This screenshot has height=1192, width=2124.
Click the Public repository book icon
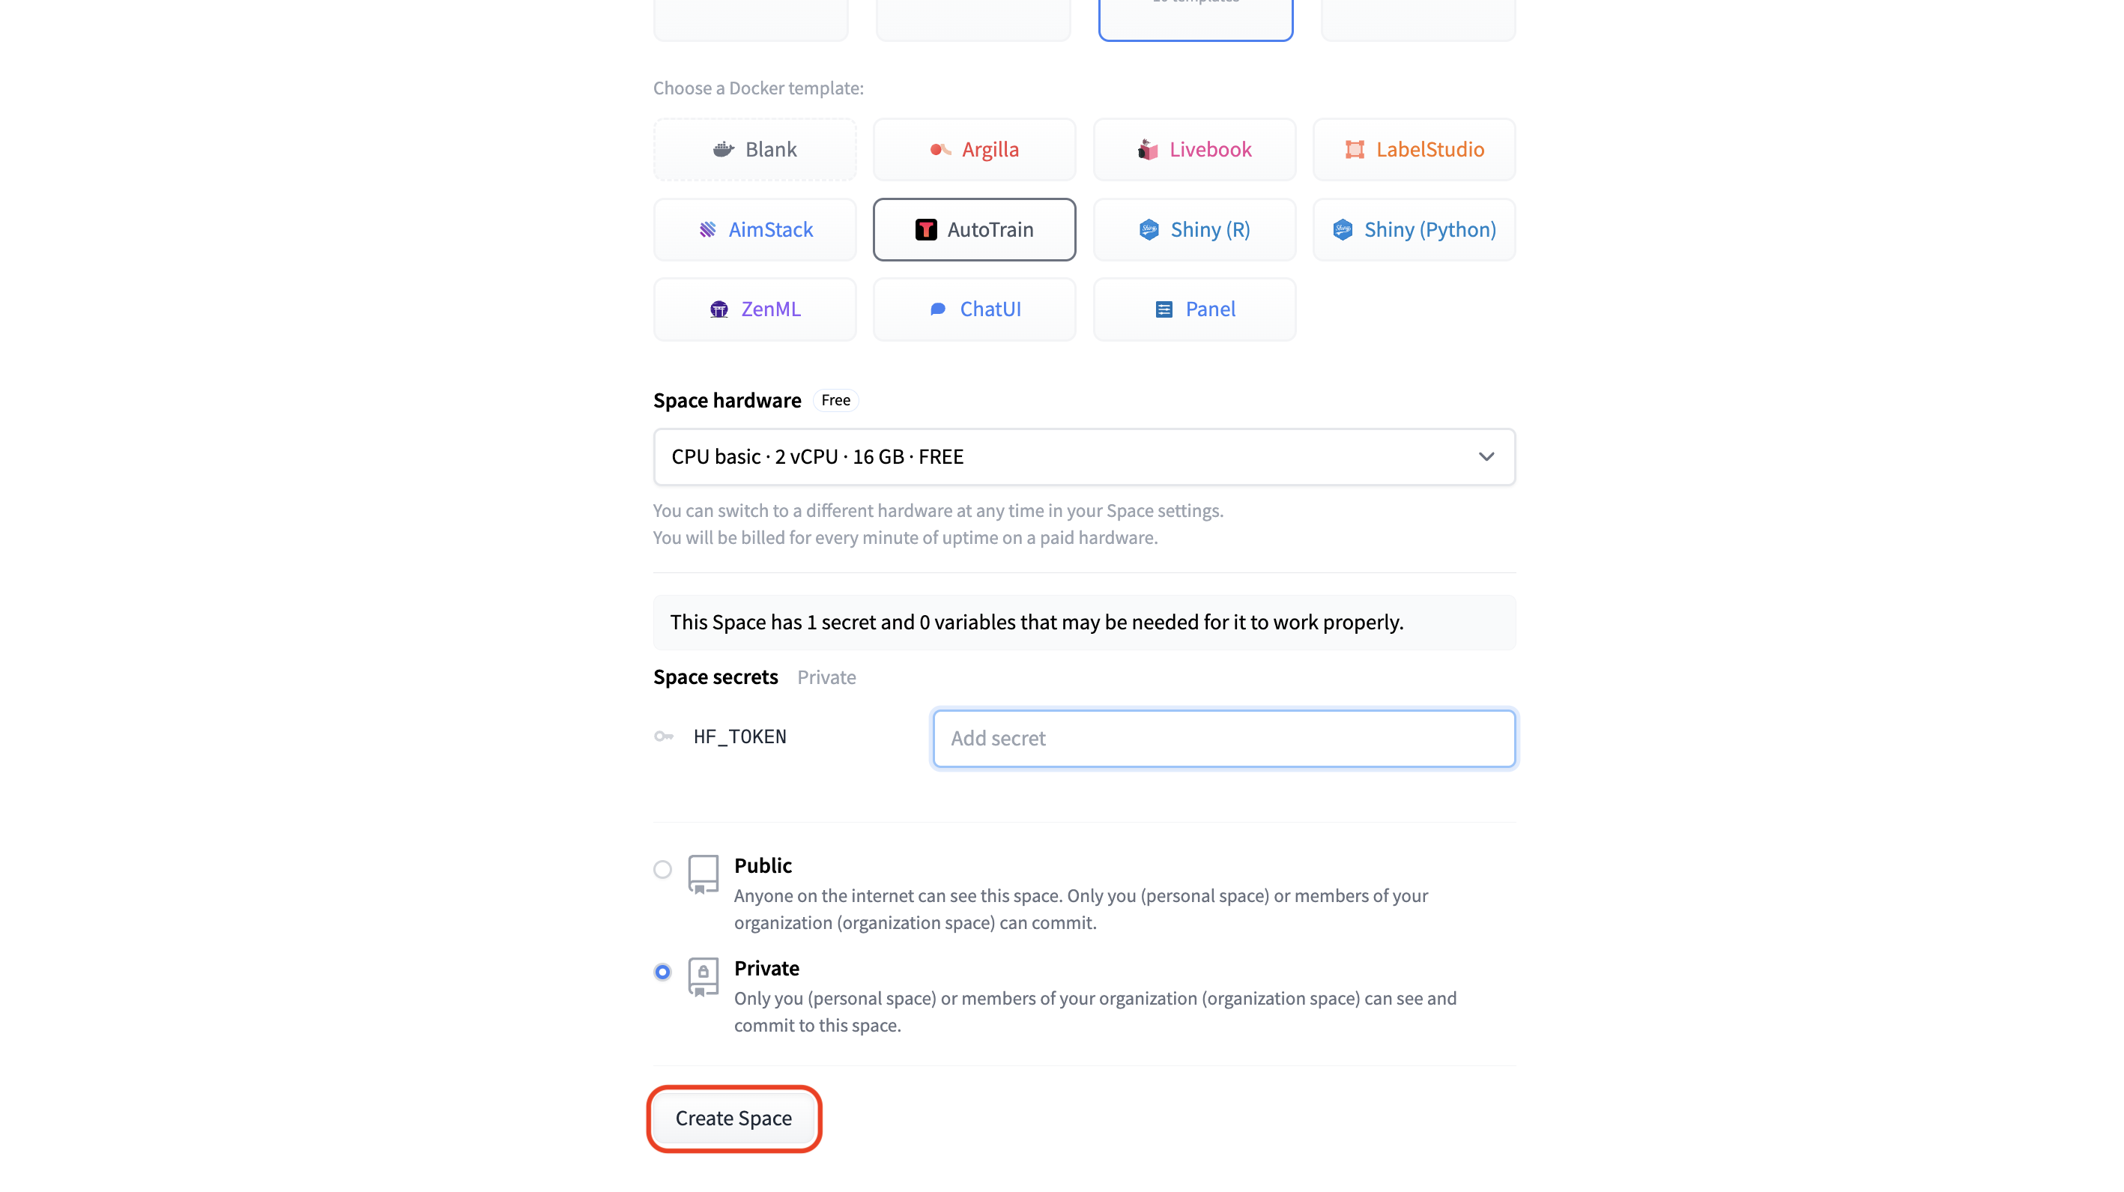click(x=704, y=874)
